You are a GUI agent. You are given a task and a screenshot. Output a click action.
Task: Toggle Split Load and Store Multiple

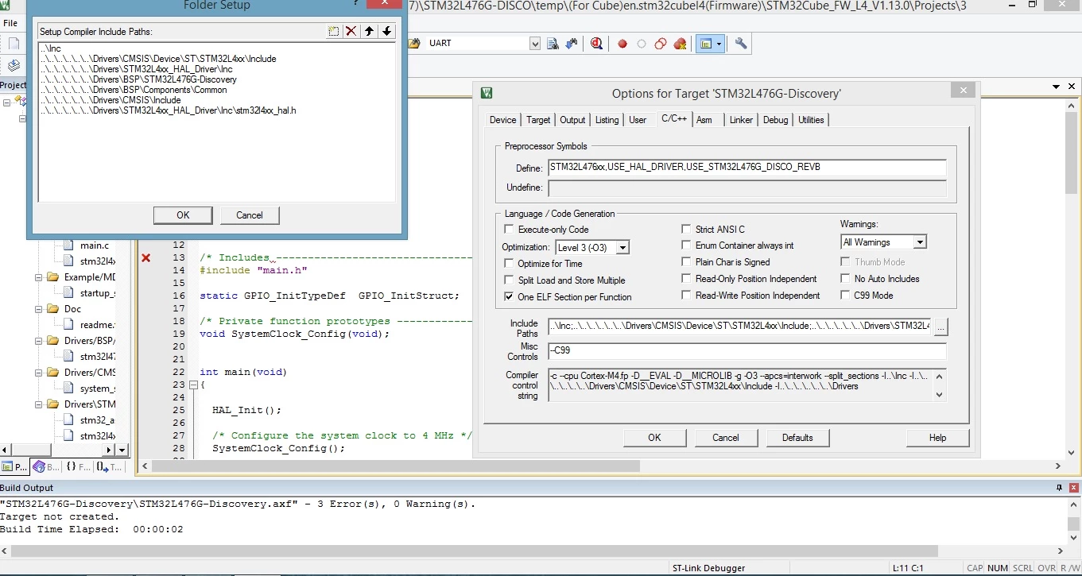click(510, 280)
